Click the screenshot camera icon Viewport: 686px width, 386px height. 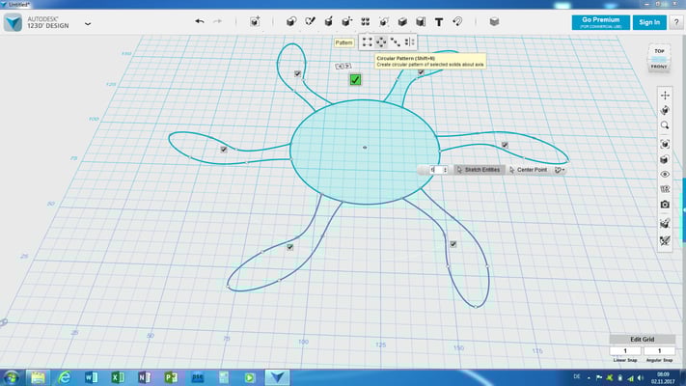(665, 205)
